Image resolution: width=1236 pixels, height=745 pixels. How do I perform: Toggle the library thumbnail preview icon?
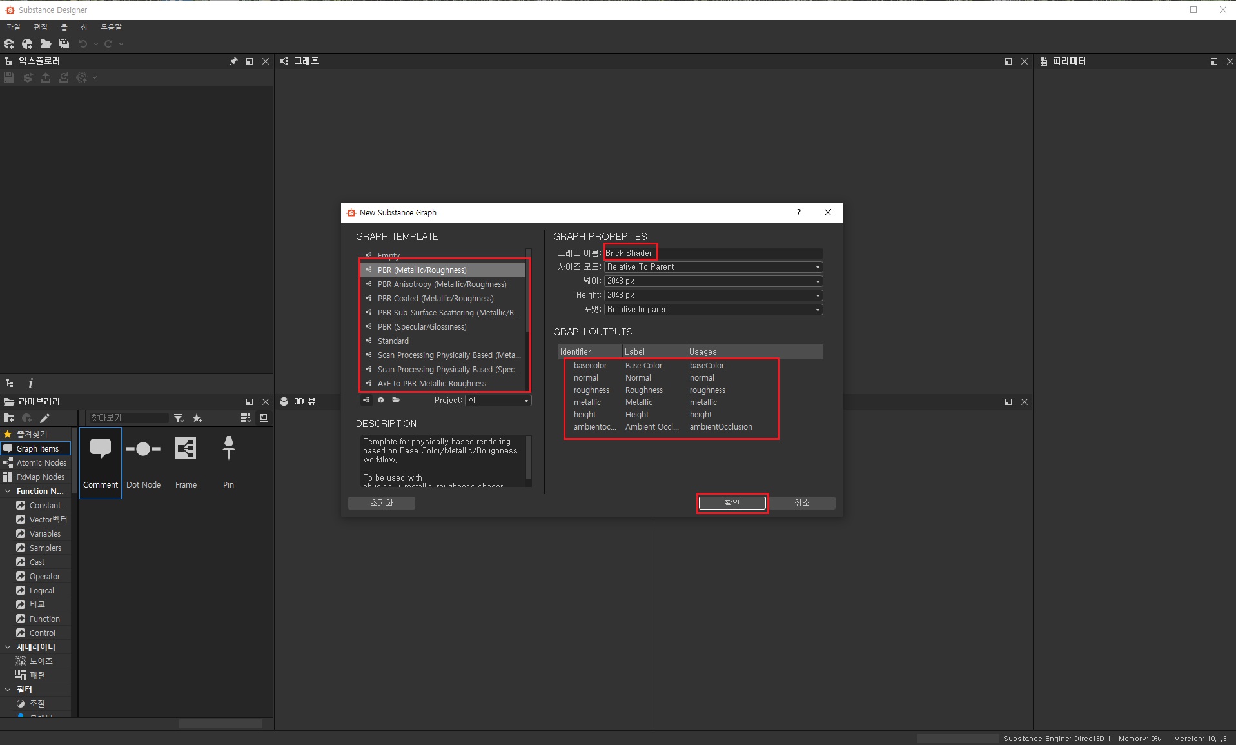click(x=264, y=418)
